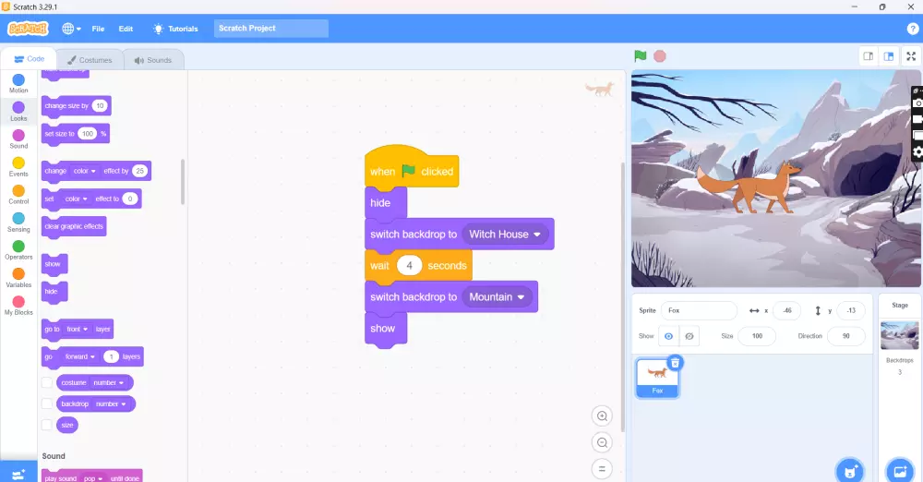
Task: Reset workspace zoom to default
Action: pyautogui.click(x=602, y=469)
